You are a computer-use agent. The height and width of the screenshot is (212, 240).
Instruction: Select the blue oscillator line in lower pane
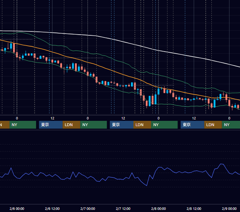tap(122, 179)
